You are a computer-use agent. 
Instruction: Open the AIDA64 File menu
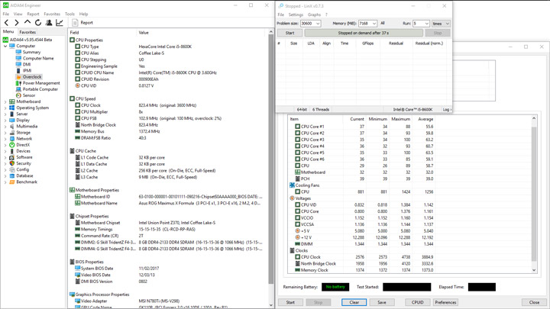coord(6,14)
